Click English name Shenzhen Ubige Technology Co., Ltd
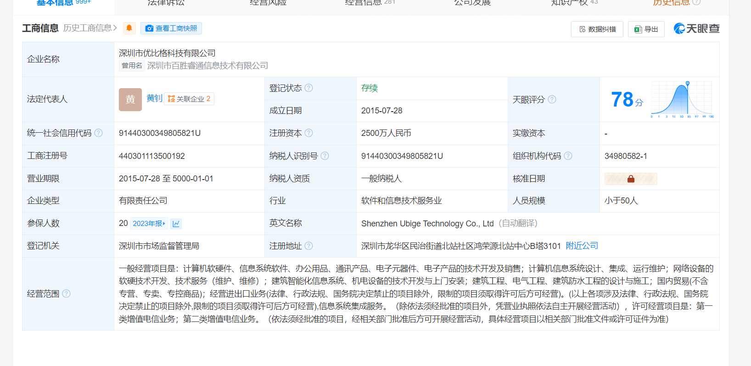 tap(427, 224)
